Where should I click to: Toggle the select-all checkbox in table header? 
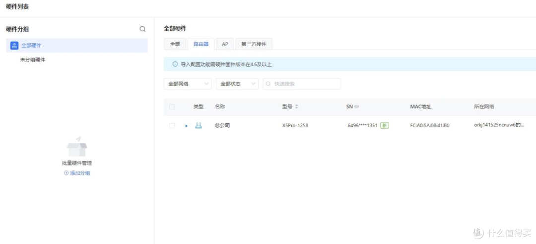[x=172, y=107]
